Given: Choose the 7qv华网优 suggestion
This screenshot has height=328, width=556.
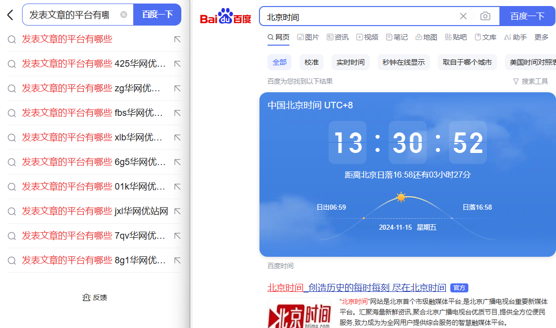Looking at the screenshot, I should click(94, 236).
